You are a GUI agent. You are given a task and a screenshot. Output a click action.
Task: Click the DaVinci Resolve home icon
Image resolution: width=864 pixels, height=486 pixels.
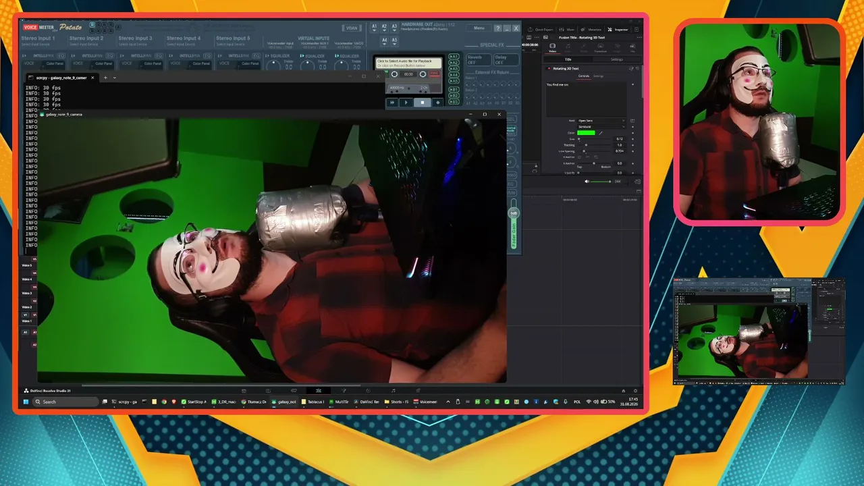click(624, 391)
